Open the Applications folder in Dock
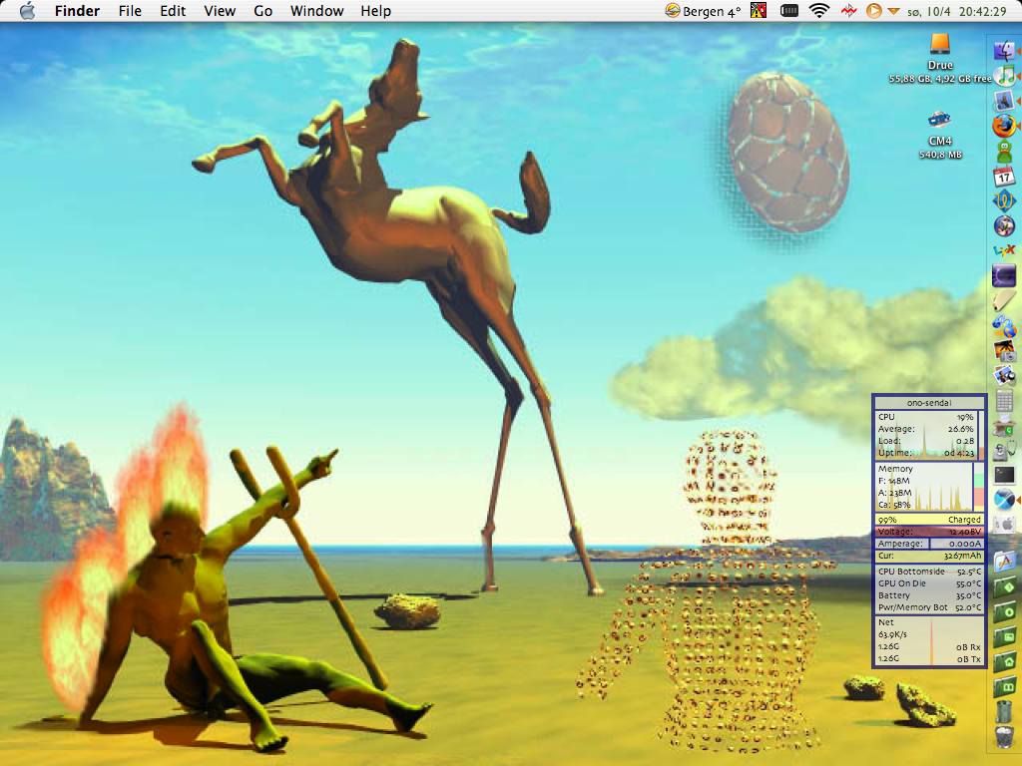 coord(1004,562)
